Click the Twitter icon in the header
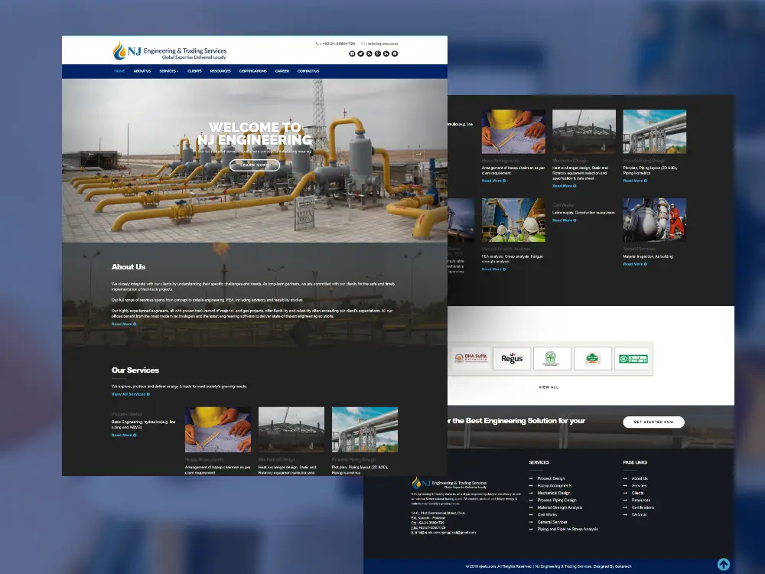The image size is (765, 574). (360, 54)
